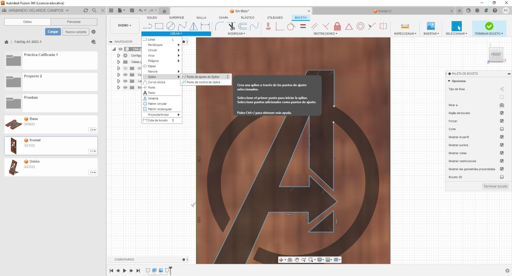Viewport: 512px width, 276px height.
Task: Enable the Boceto 3D checkbox
Action: 502,177
